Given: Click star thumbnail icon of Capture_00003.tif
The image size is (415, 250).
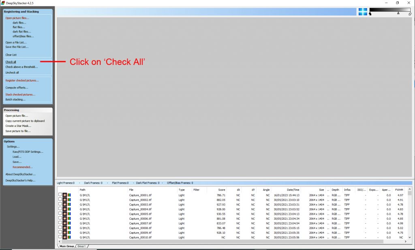Looking at the screenshot, I should point(64,205).
